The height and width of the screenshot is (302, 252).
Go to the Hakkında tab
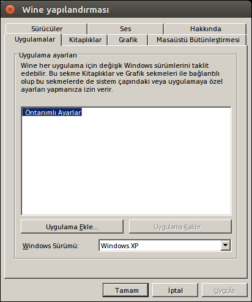[206, 29]
